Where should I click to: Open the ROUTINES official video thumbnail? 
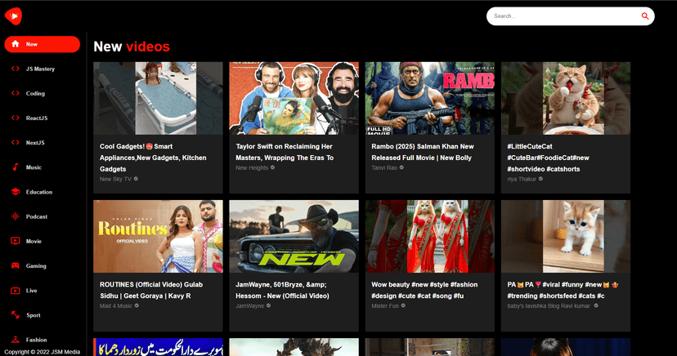pyautogui.click(x=158, y=236)
